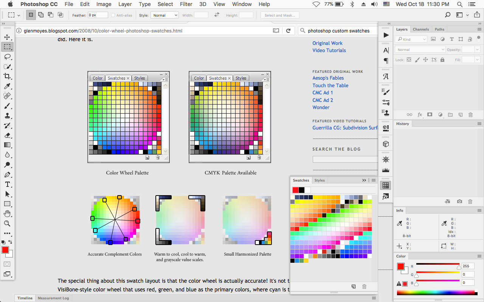Open the History panel flyout menu

tap(479, 124)
